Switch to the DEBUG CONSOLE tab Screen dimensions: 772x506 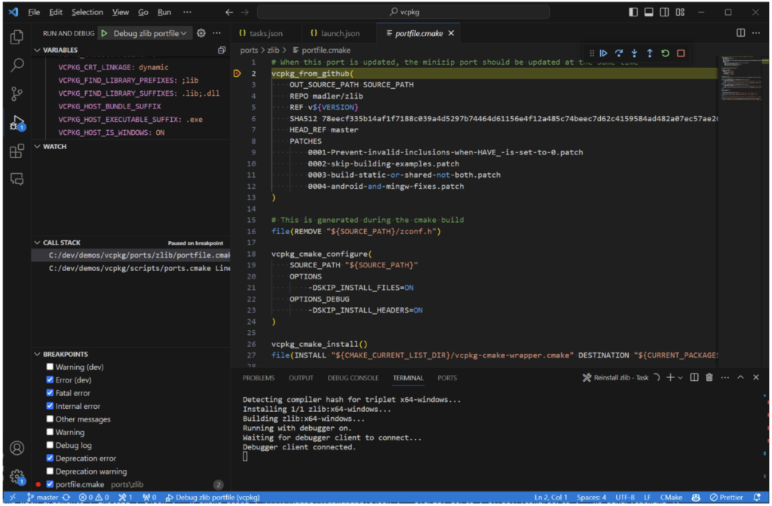tap(353, 377)
